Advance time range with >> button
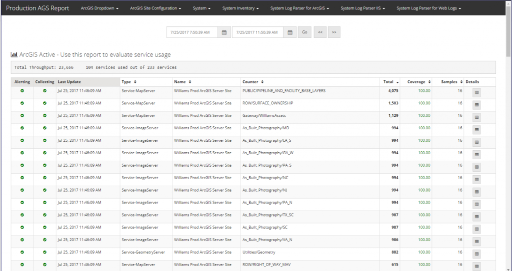 [334, 32]
